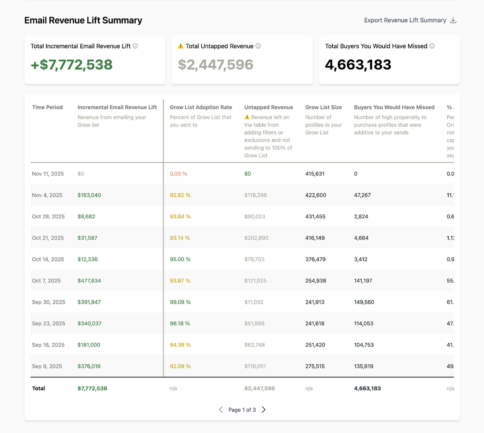Click warning icon beside Total Untapped Revenue
The height and width of the screenshot is (433, 484).
tap(181, 46)
